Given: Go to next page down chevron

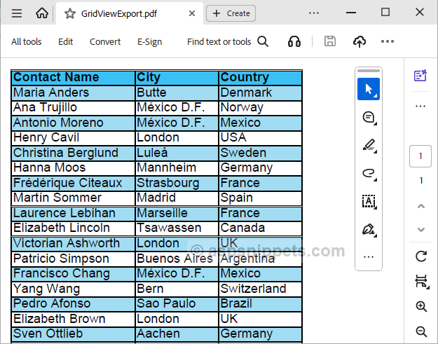Looking at the screenshot, I should click(x=421, y=230).
